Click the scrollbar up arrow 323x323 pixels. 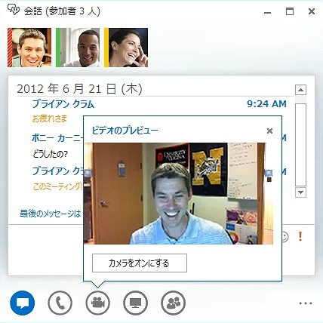point(300,90)
